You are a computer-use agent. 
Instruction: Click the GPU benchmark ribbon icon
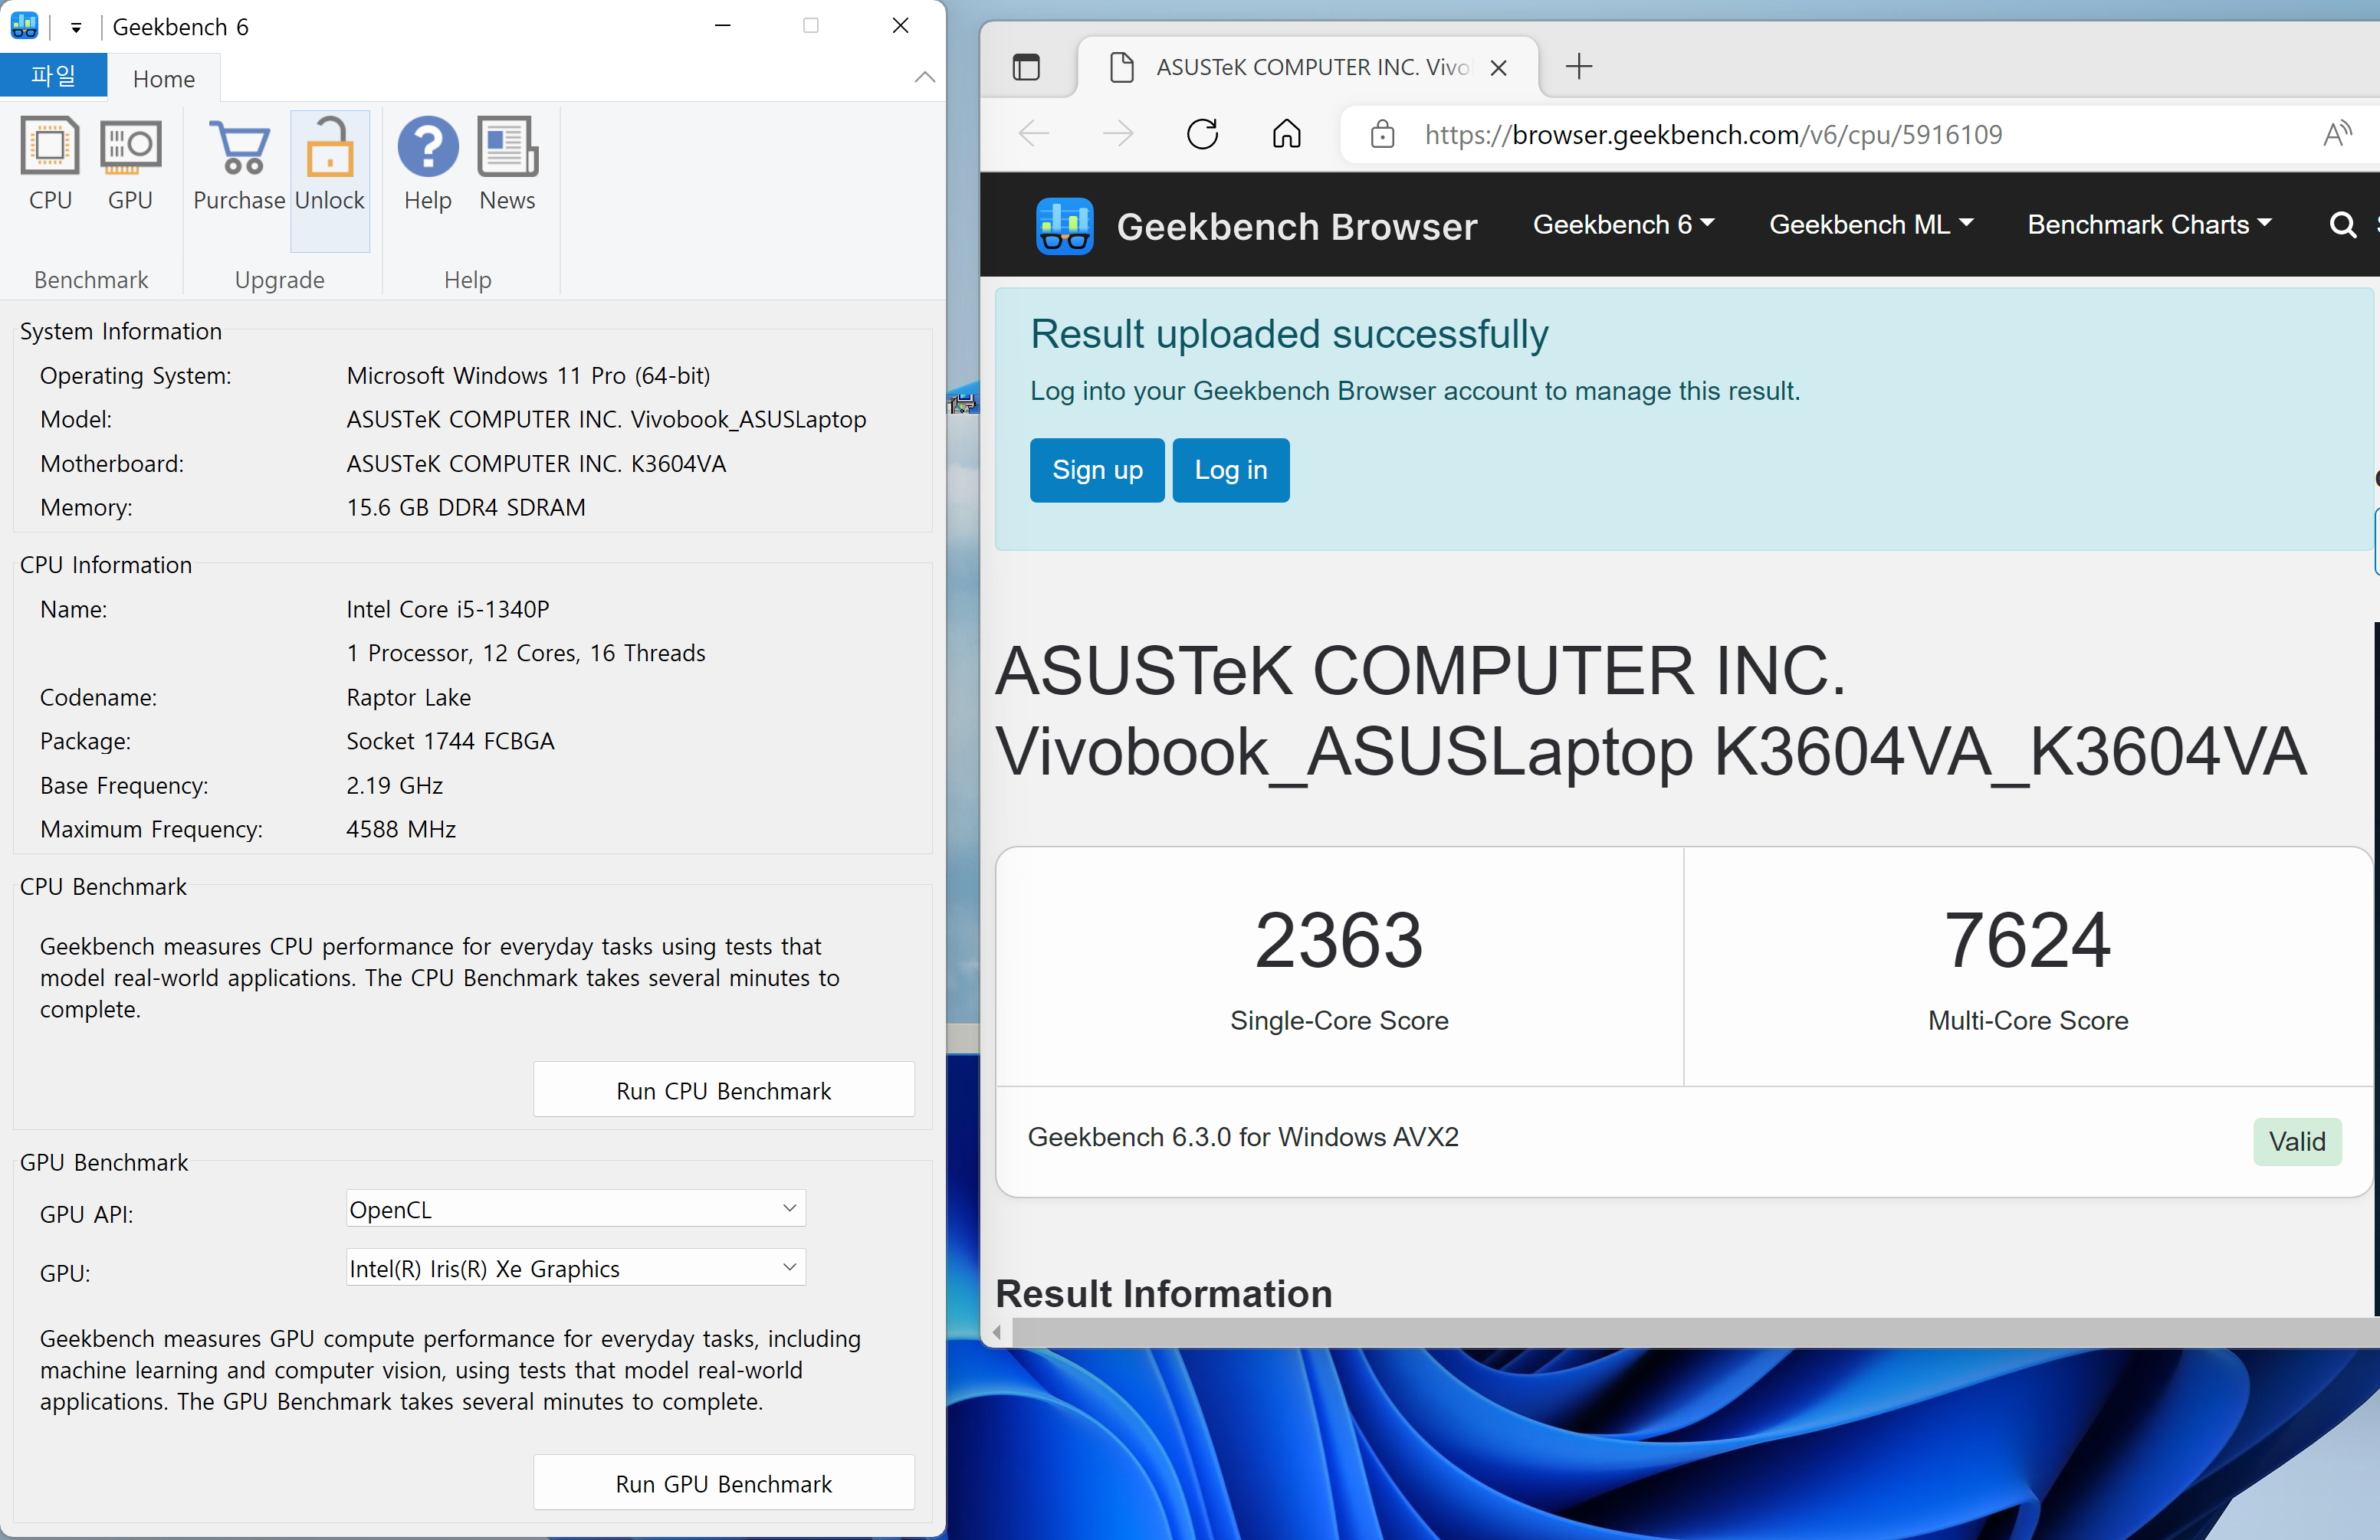tap(130, 165)
